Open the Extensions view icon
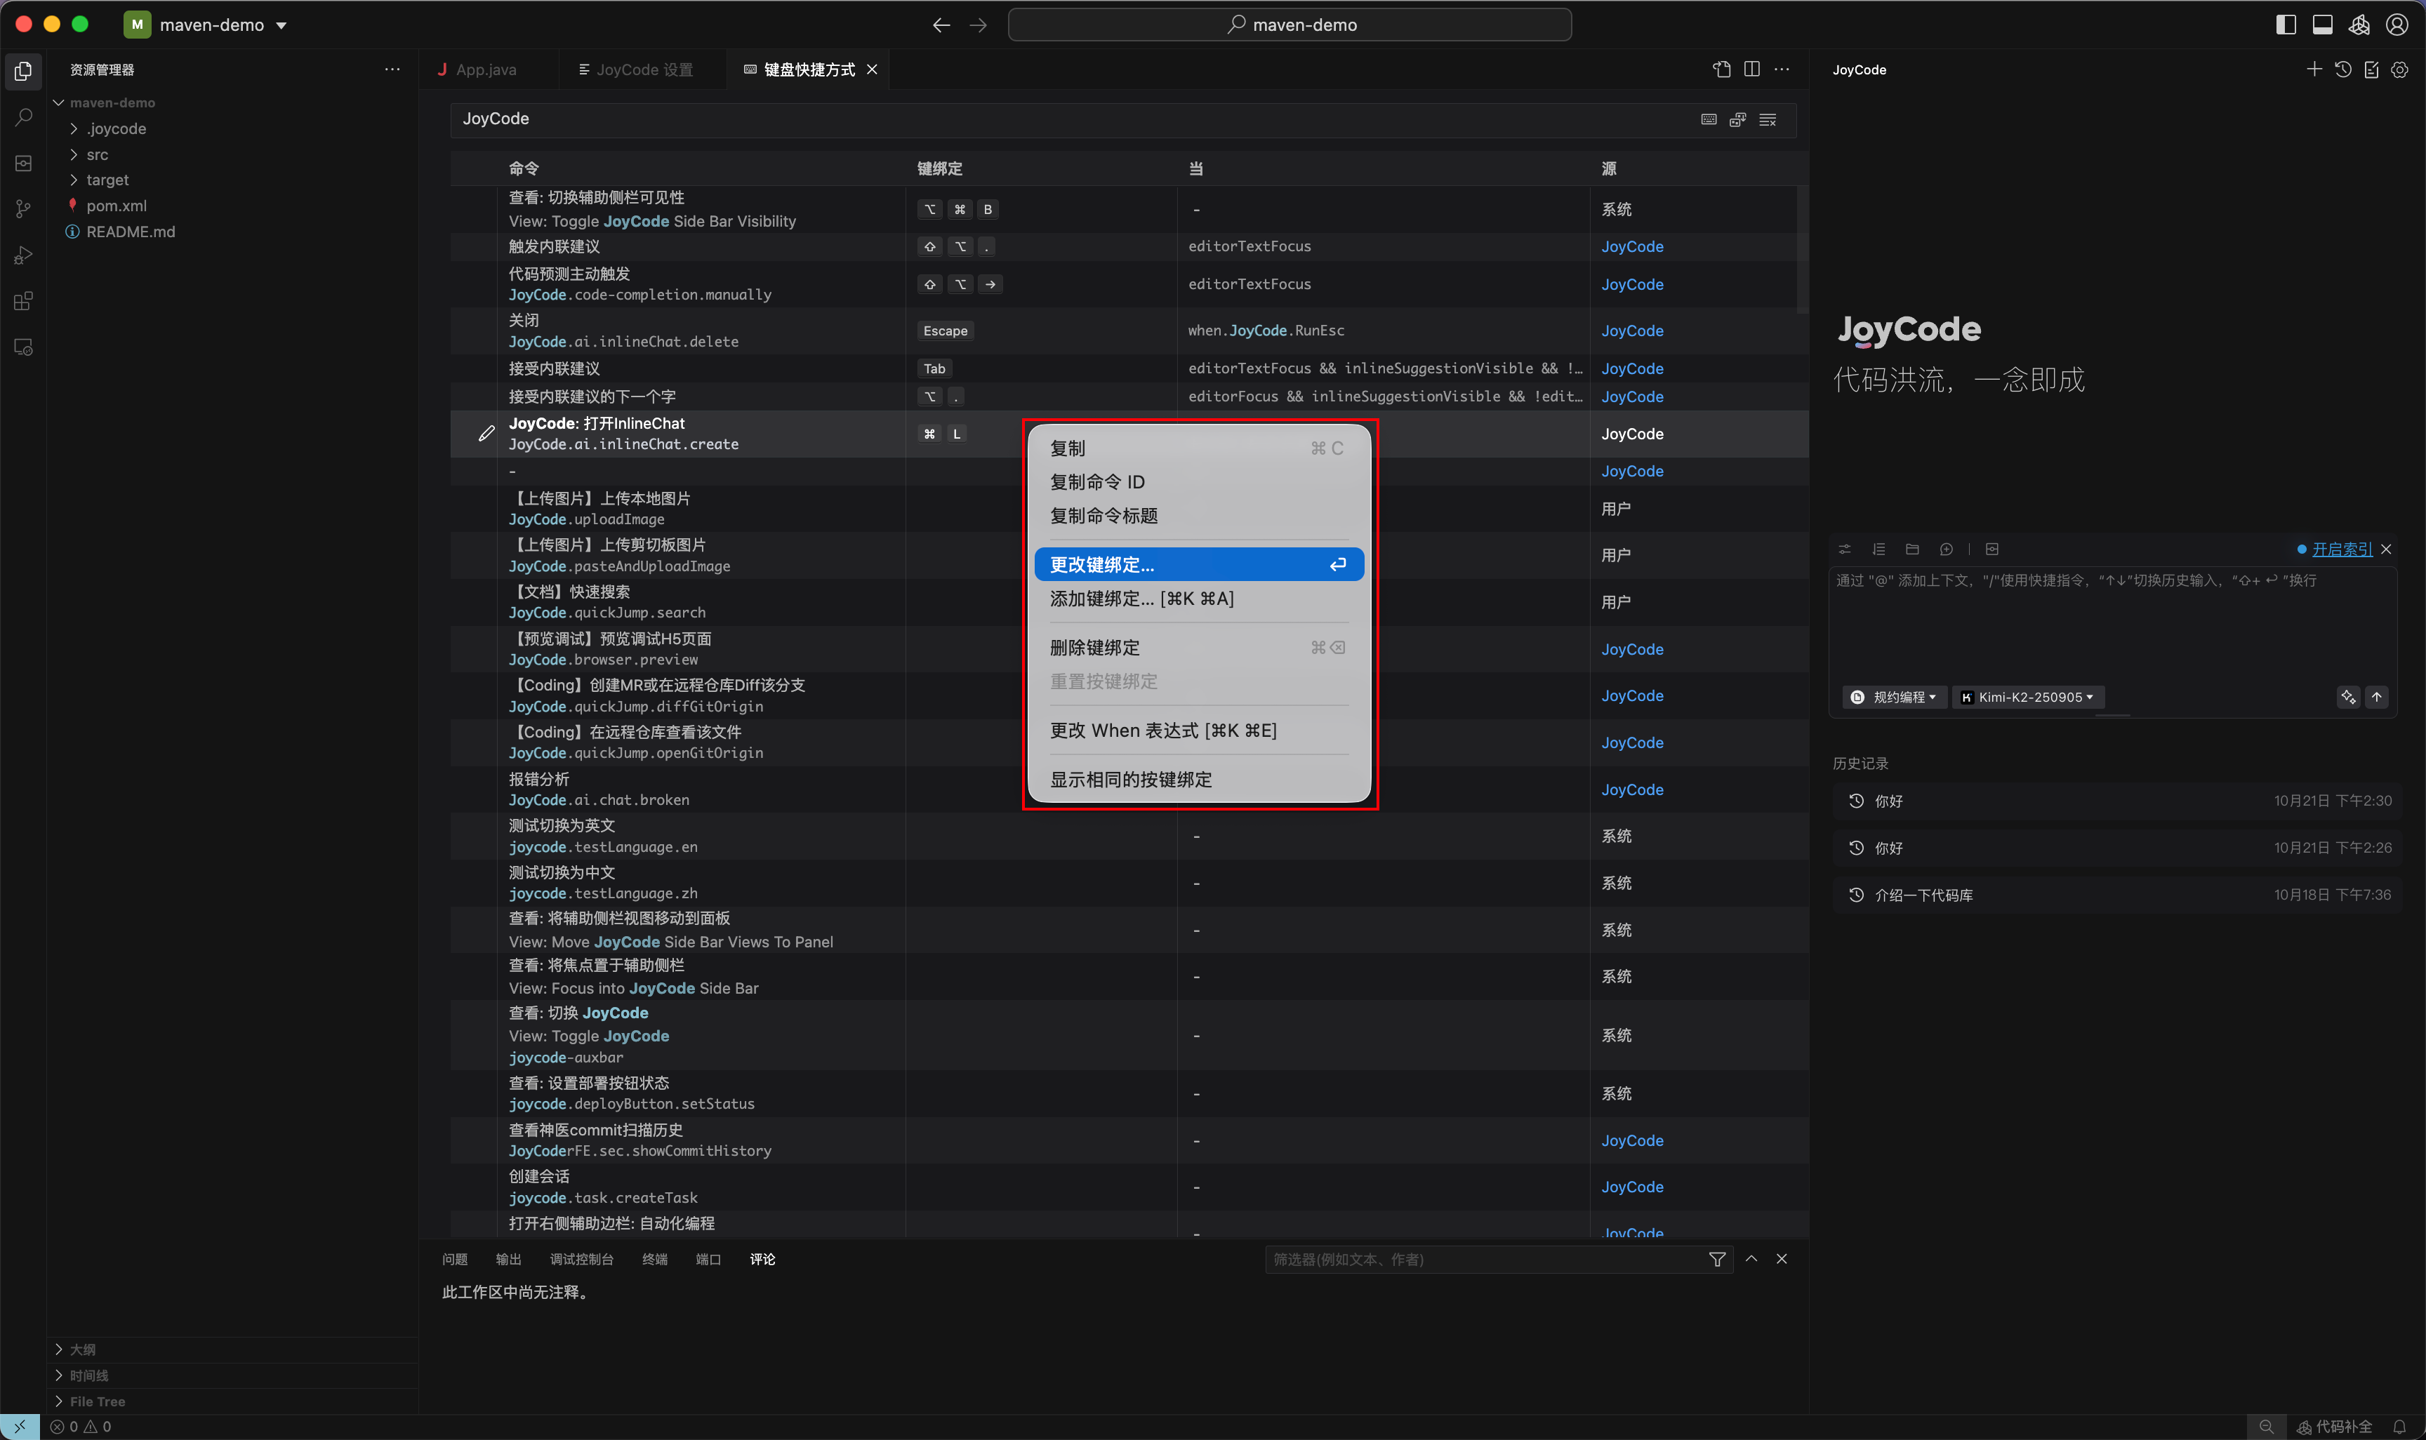2426x1440 pixels. [23, 301]
